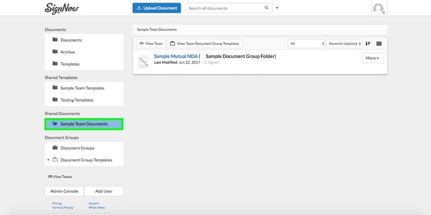This screenshot has width=431, height=215.
Task: Click the Archive folder icon
Action: point(55,52)
